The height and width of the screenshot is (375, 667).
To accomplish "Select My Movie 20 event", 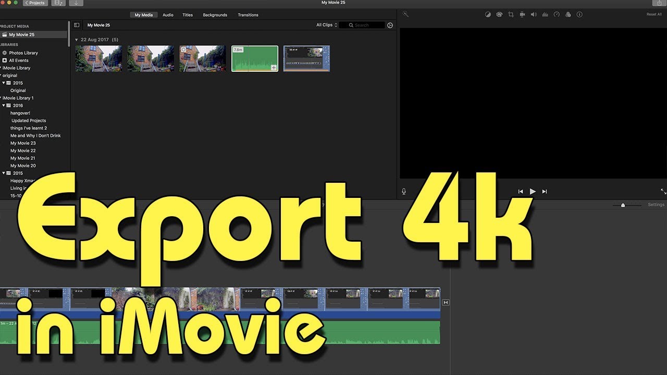I will point(23,166).
